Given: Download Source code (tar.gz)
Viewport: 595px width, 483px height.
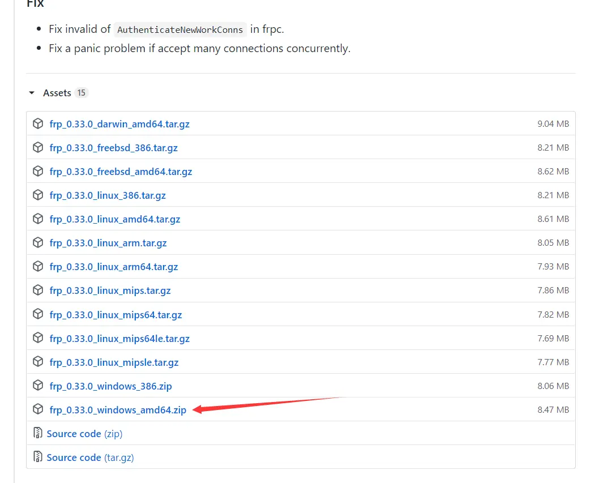Looking at the screenshot, I should (x=90, y=458).
